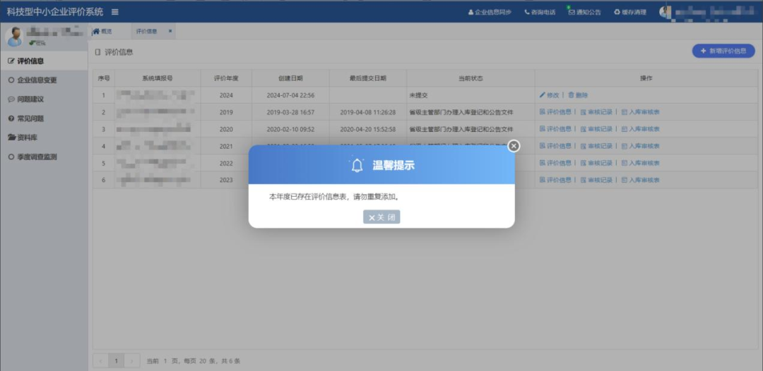Click the 系统填报号 column header
Viewport: 763px width, 371px height.
(x=157, y=78)
